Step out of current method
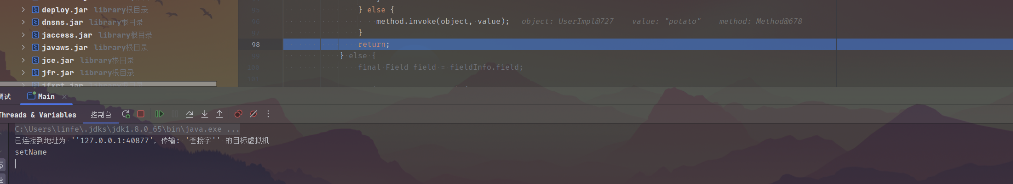The image size is (1013, 184). coord(219,114)
